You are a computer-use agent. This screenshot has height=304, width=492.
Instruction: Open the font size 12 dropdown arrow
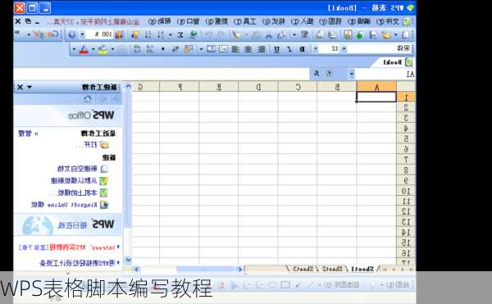pyautogui.click(x=316, y=49)
